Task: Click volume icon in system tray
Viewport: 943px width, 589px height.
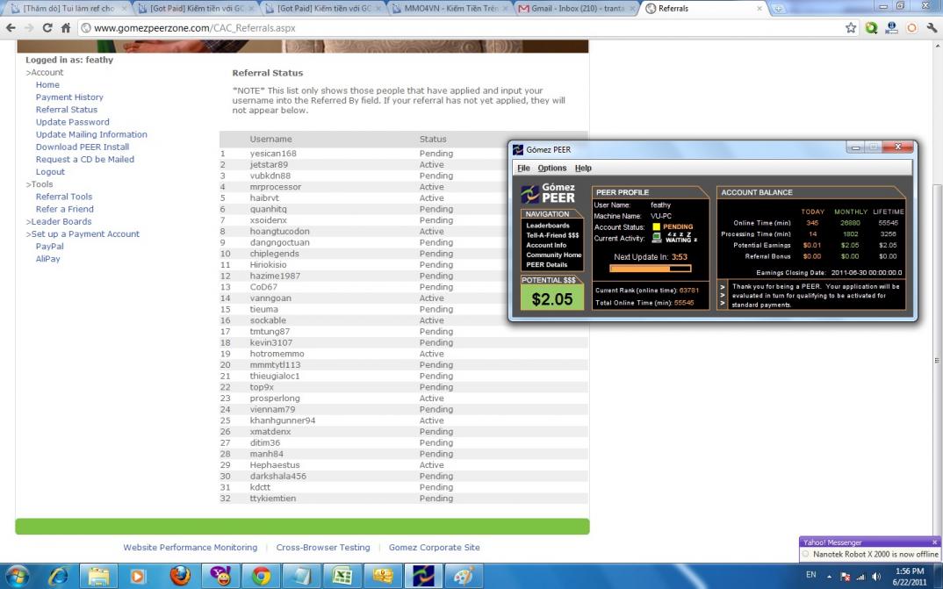Action: 875,576
